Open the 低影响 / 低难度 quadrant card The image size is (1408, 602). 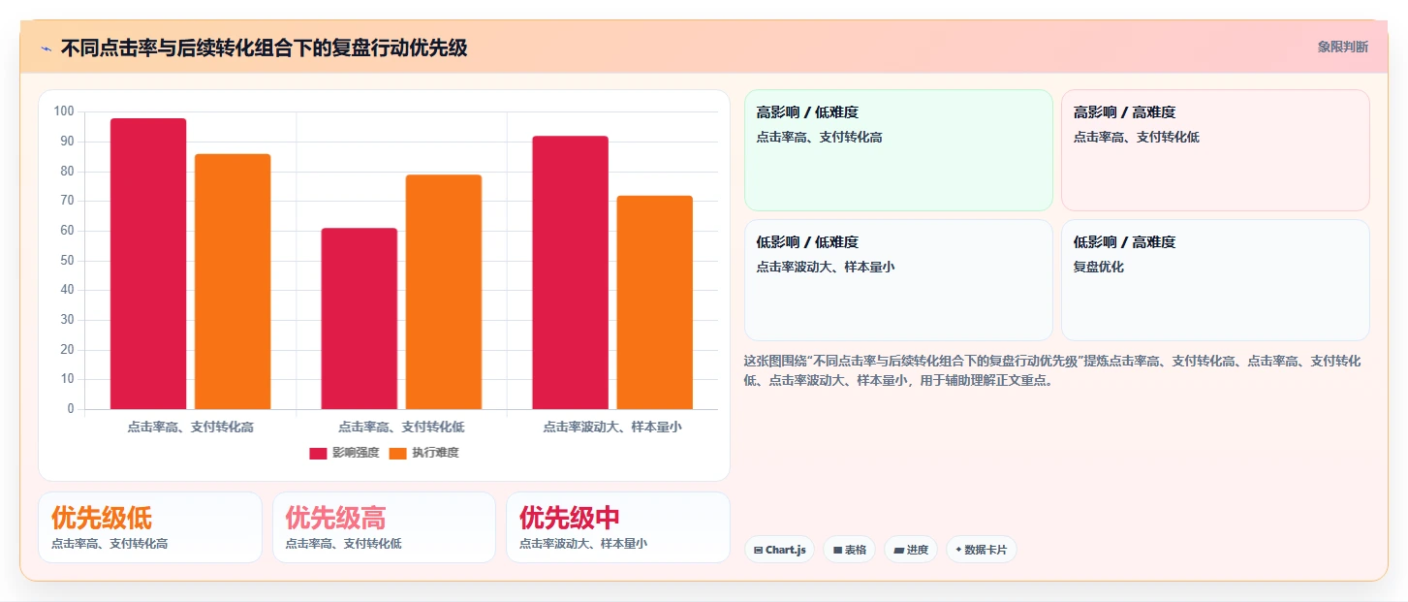coord(898,280)
